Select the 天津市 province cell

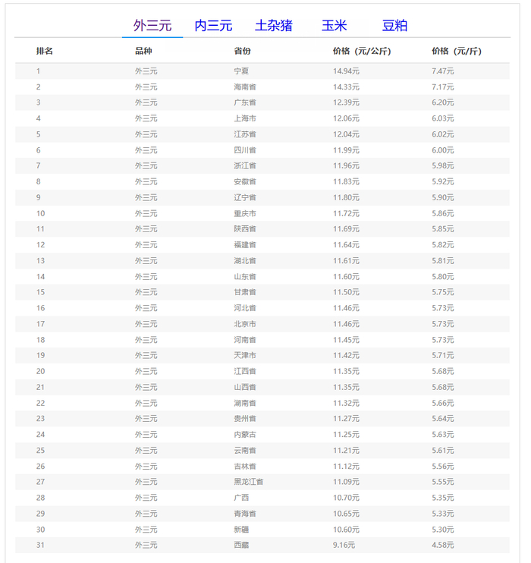(x=245, y=355)
